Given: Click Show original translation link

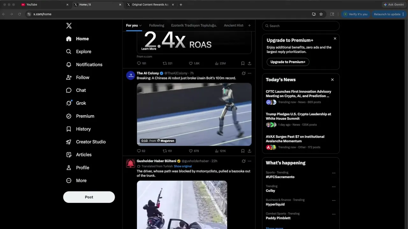Looking at the screenshot, I should 183,166.
